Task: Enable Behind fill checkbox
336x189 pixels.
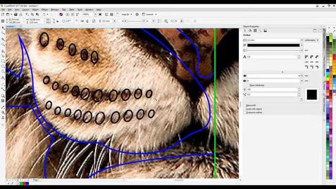Action: 245,106
